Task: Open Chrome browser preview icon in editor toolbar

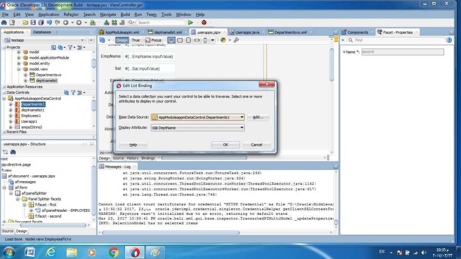Action: click(x=223, y=40)
